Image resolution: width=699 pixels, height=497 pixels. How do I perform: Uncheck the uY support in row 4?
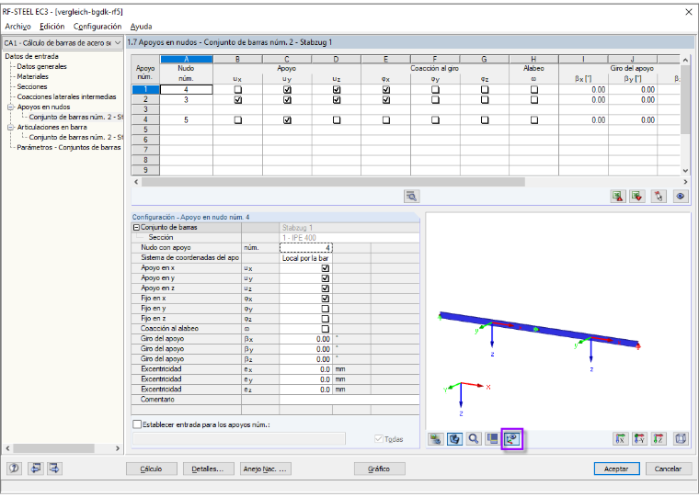287,119
